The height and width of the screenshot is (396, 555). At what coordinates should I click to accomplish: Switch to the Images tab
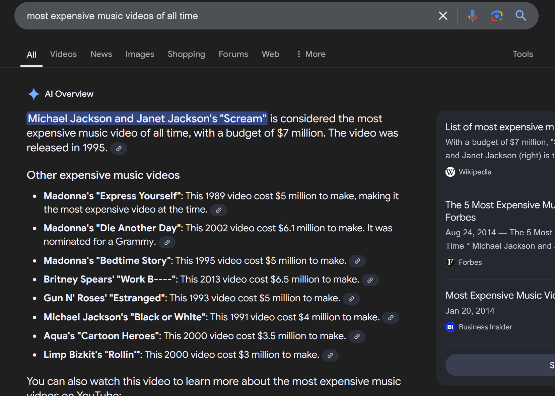pyautogui.click(x=140, y=54)
